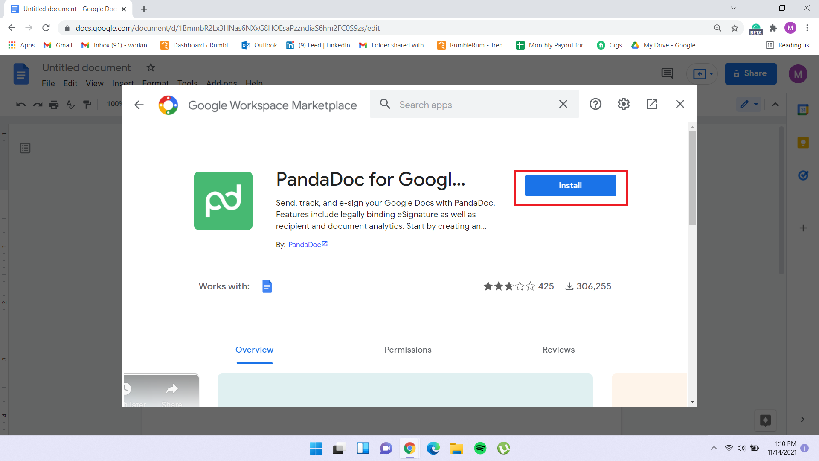Open Chrome menu three dots
The image size is (819, 461).
coord(807,28)
